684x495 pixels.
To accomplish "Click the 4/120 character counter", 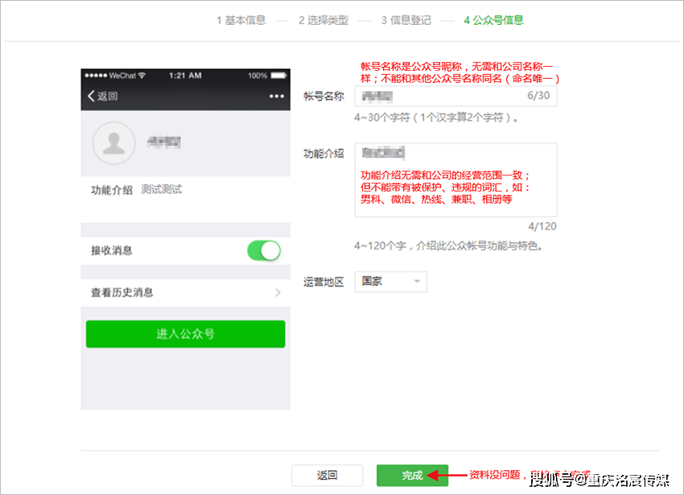I will (542, 226).
